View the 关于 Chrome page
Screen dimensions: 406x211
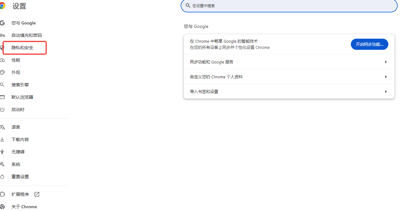24,207
